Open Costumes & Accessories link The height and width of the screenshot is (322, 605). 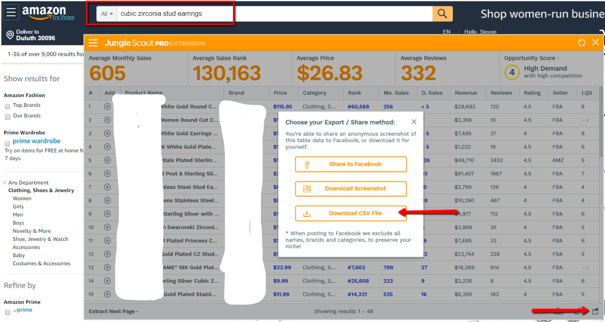[42, 263]
